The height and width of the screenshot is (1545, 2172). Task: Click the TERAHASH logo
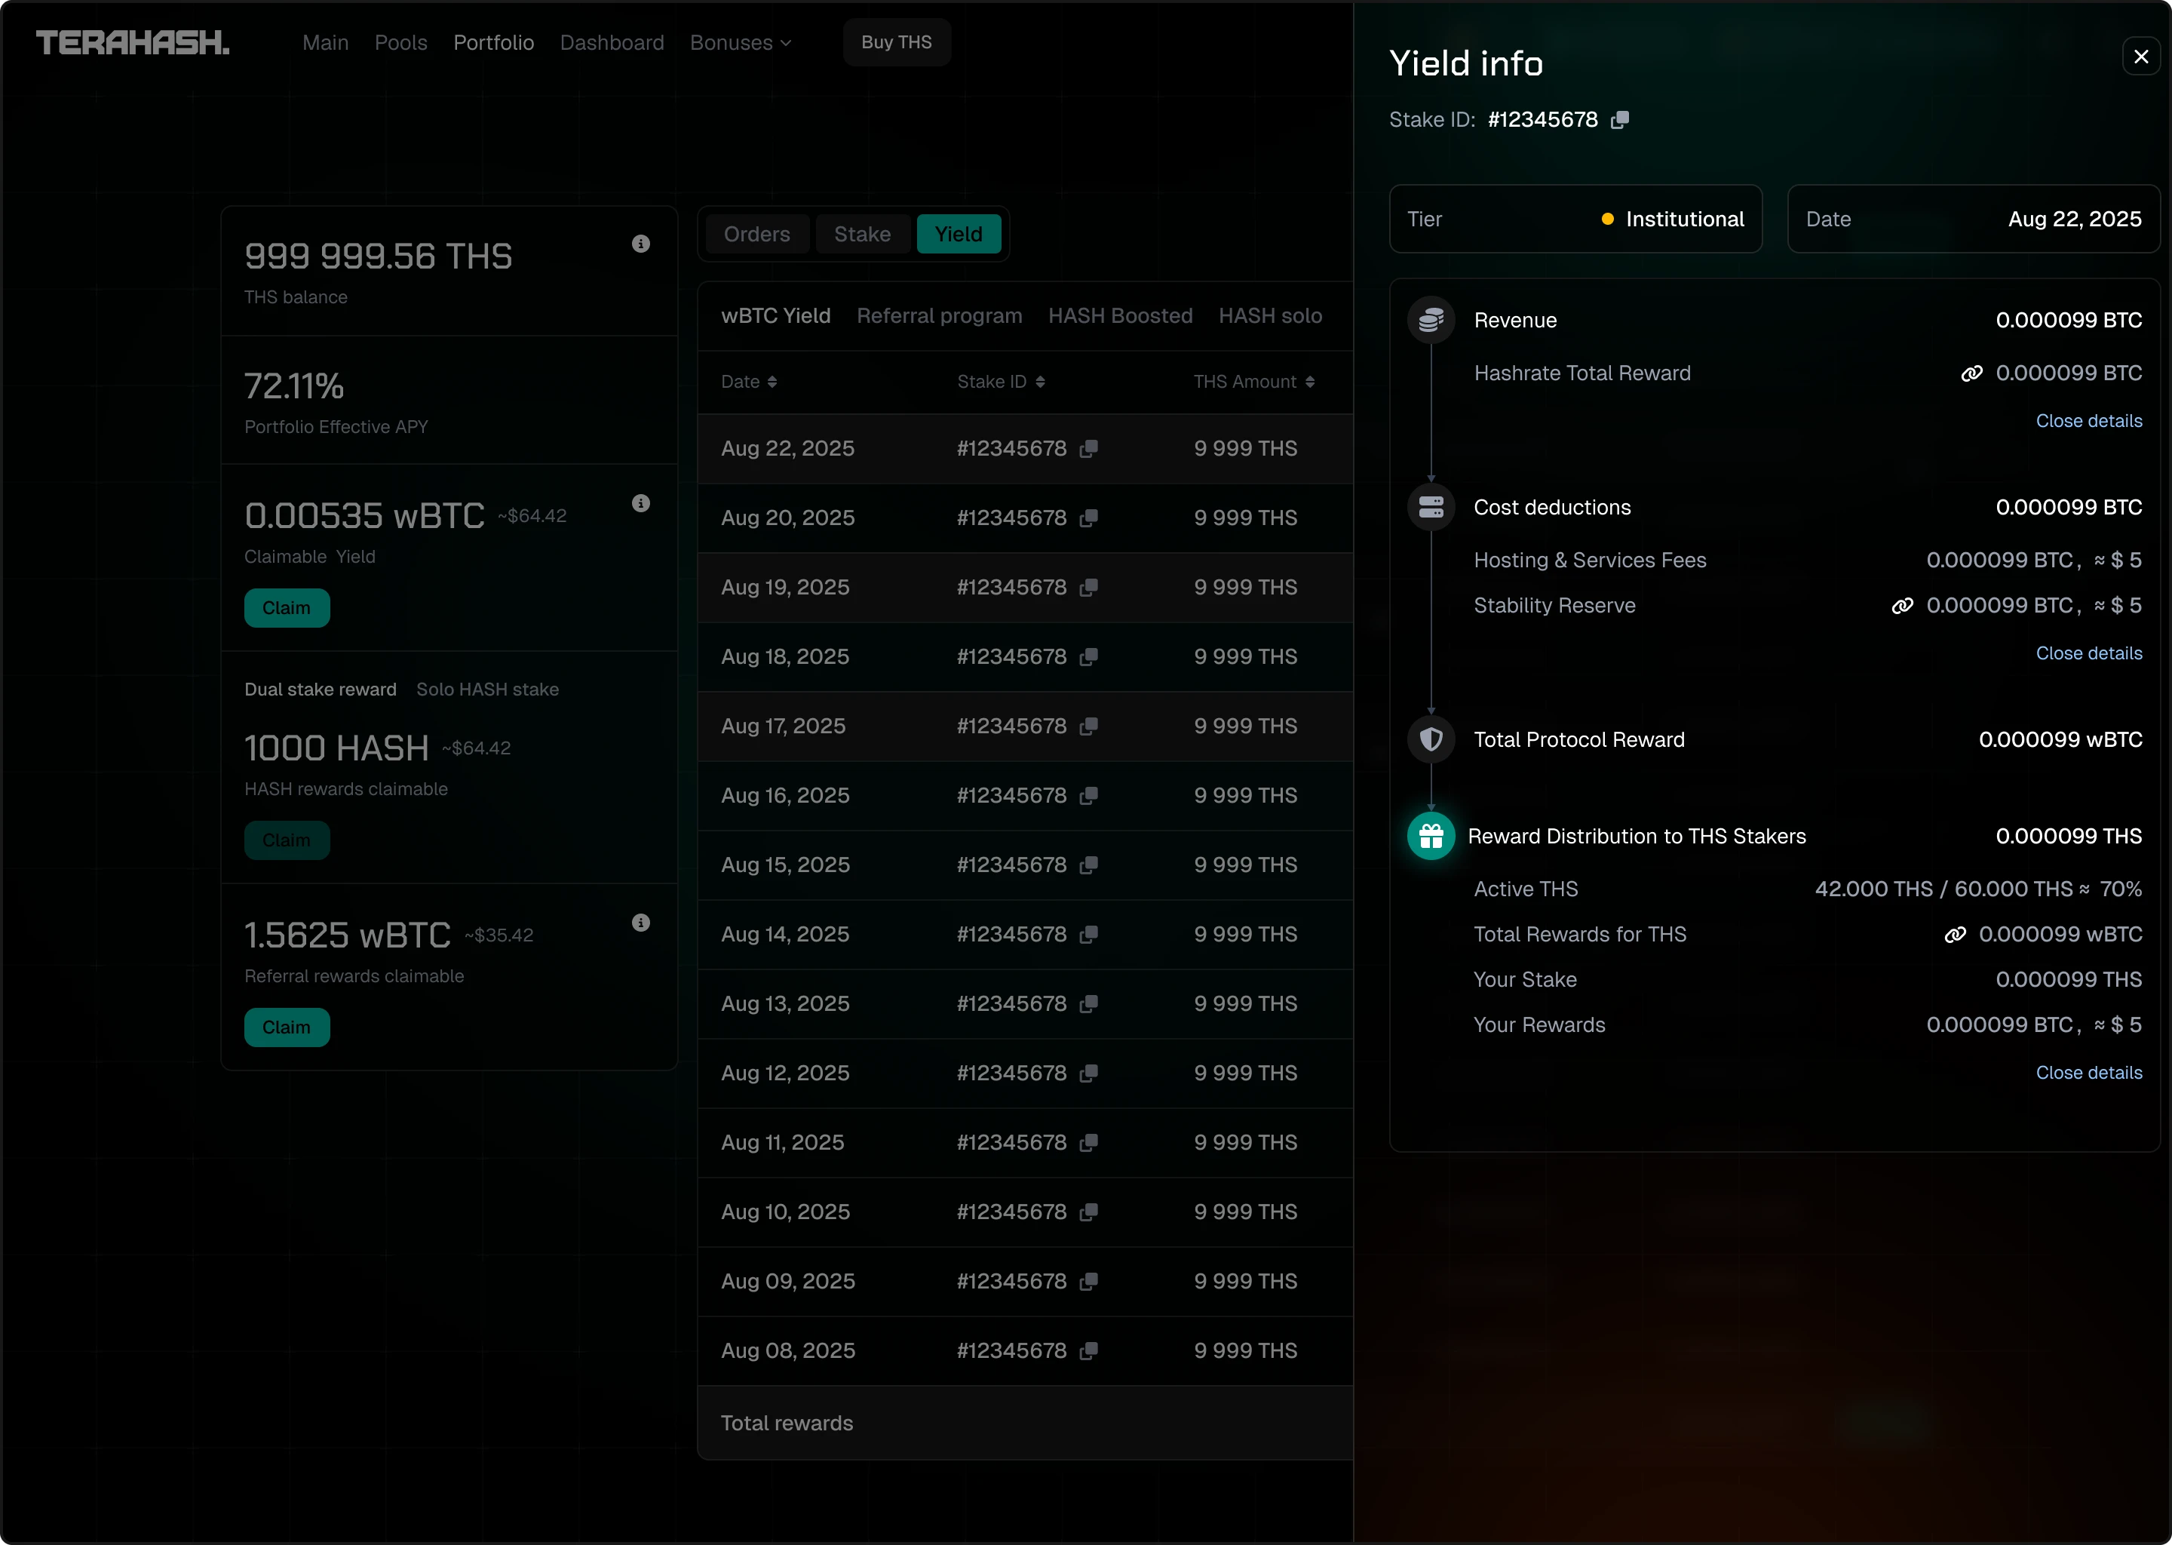click(x=132, y=43)
